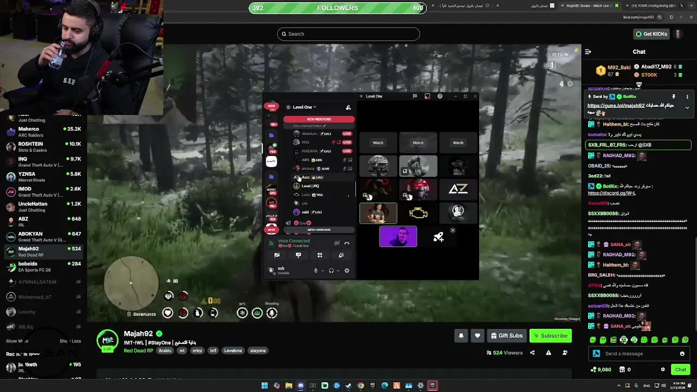The image size is (697, 392).
Task: Select the mtrp stream tag
Action: coord(197,351)
